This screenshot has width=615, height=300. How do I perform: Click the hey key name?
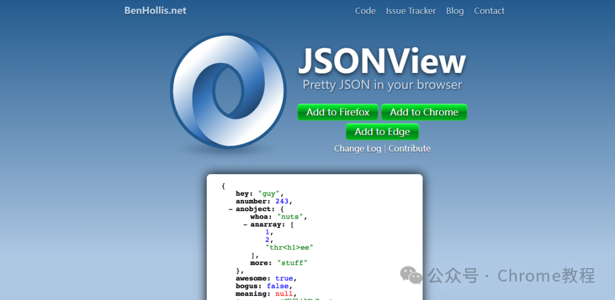(244, 194)
